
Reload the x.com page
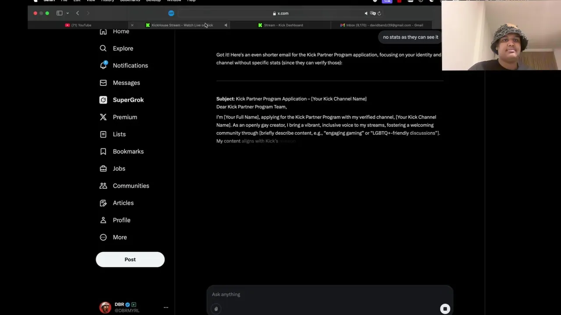coord(379,13)
